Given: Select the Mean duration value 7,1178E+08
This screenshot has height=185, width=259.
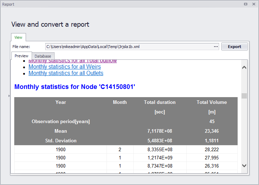Looking at the screenshot, I should 160,131.
